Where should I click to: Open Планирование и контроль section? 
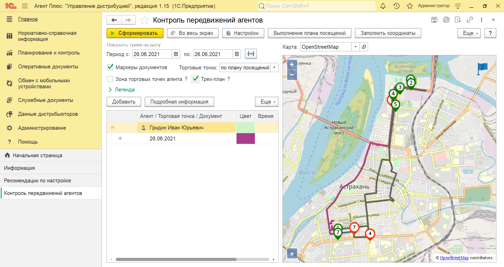coord(49,53)
